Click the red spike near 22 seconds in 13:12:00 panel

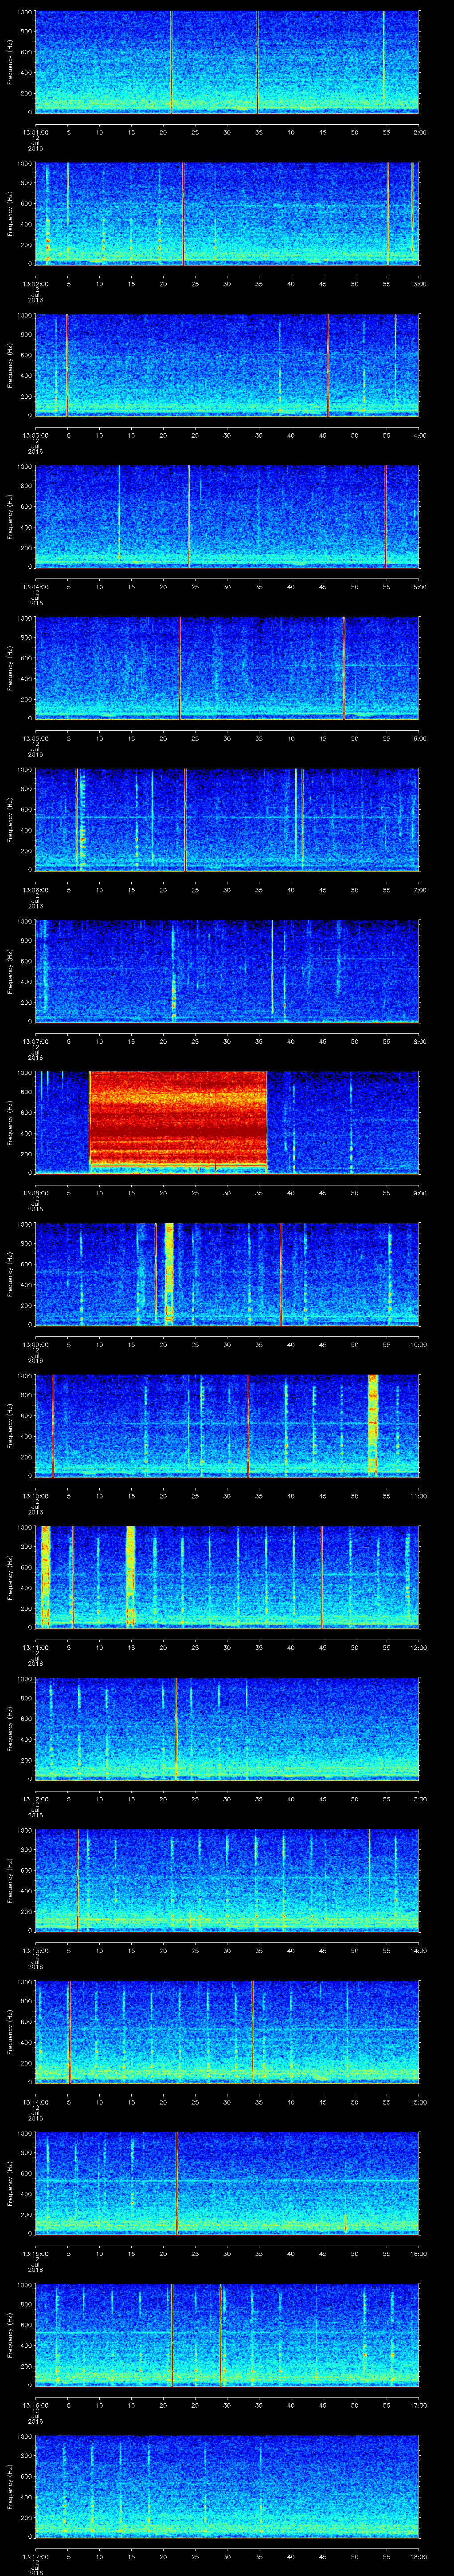pyautogui.click(x=176, y=1728)
